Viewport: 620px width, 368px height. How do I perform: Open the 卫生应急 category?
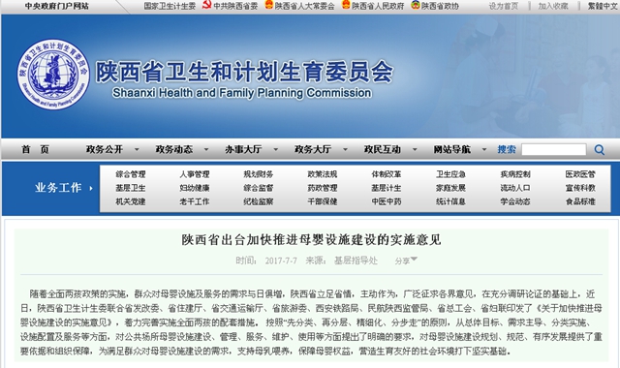pyautogui.click(x=450, y=174)
